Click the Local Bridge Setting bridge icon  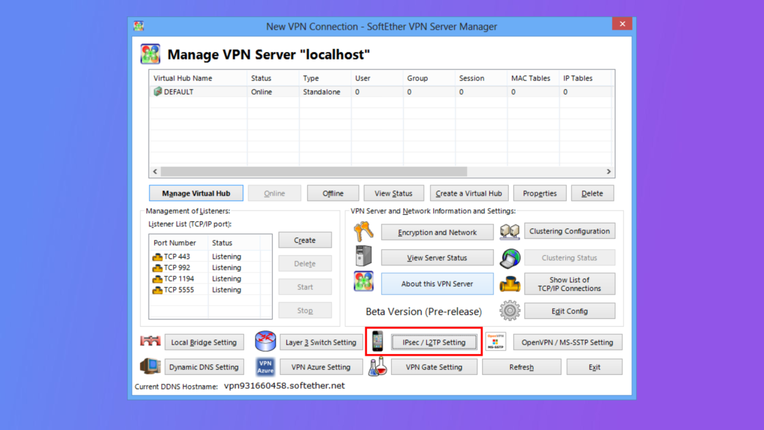(x=150, y=341)
